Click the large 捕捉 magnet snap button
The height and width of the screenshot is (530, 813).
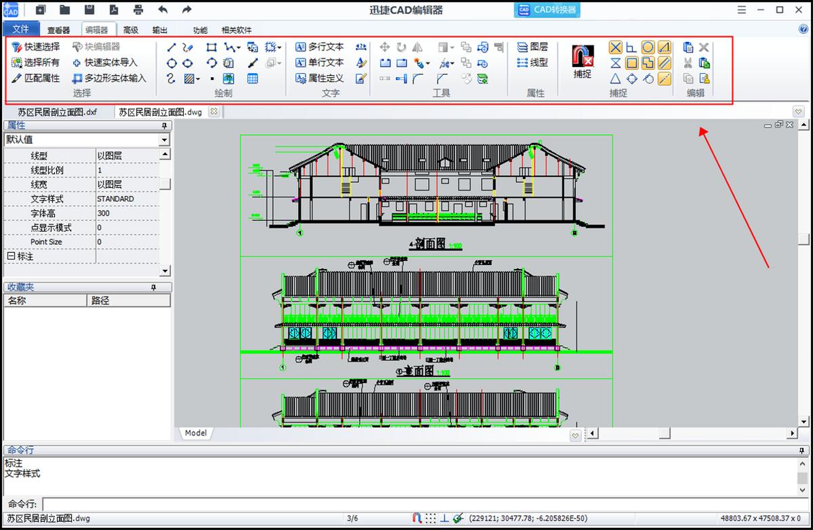582,60
